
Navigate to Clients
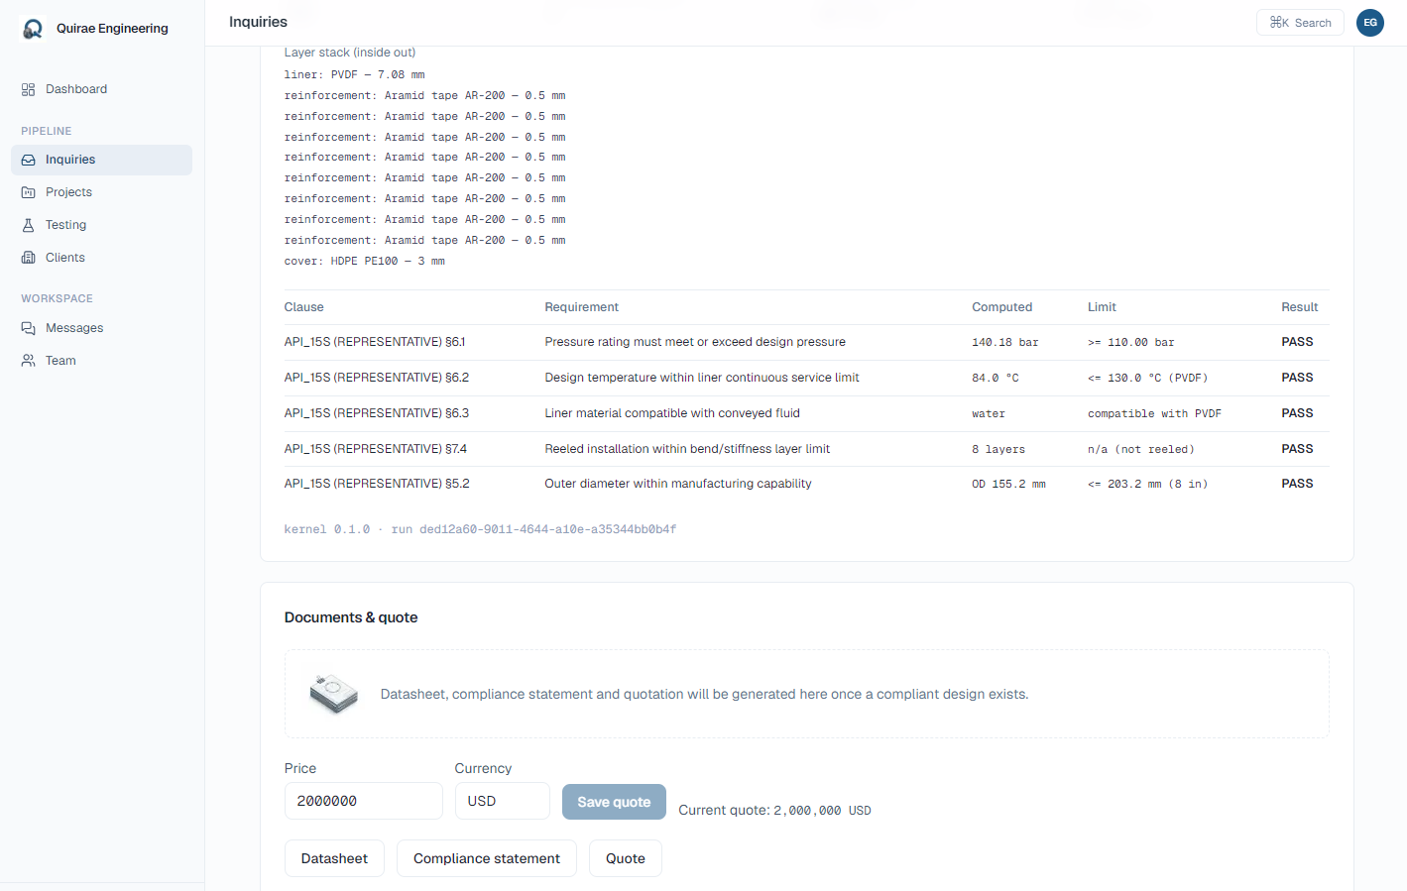[102, 258]
